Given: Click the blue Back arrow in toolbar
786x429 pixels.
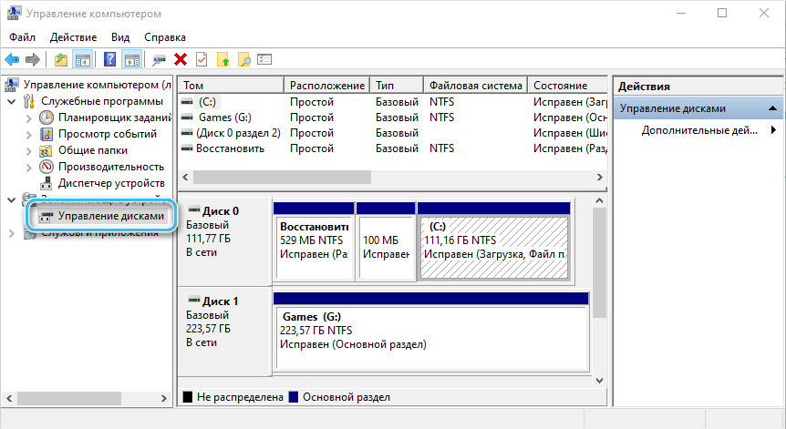Looking at the screenshot, I should click(x=12, y=59).
